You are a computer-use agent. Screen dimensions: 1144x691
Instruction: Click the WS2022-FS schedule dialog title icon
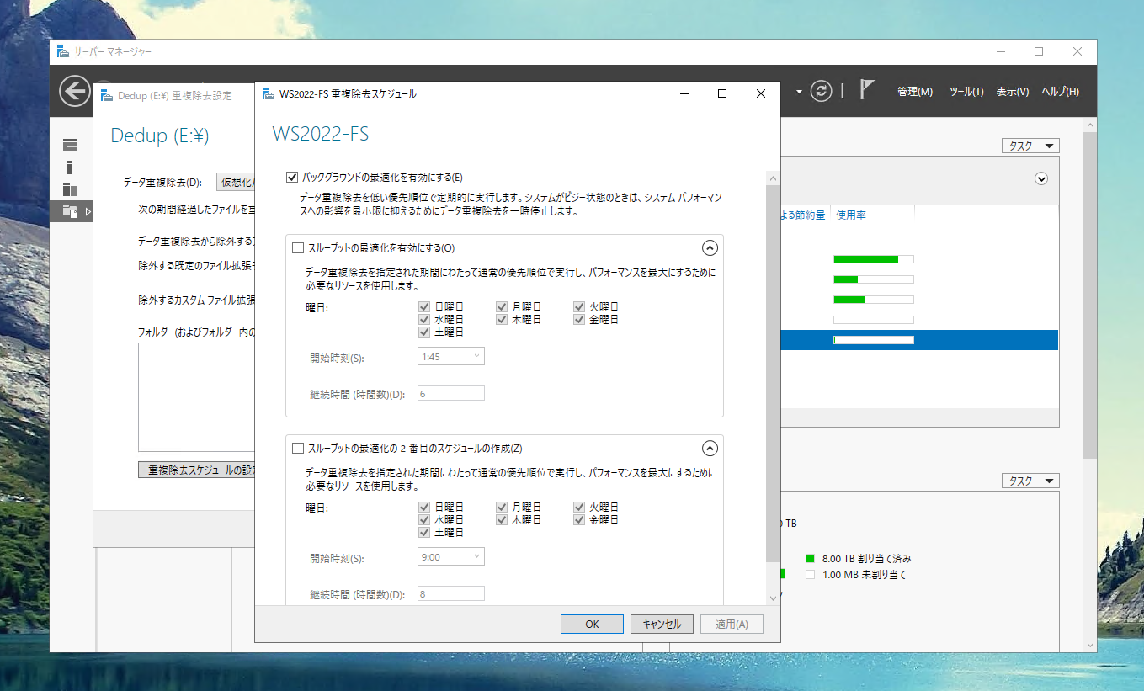click(268, 93)
